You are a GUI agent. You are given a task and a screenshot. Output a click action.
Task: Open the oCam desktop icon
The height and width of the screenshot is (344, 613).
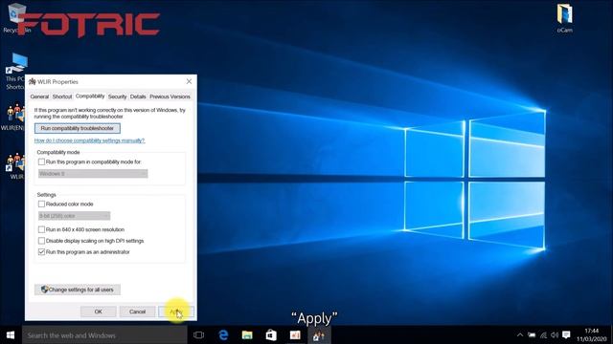coord(564,18)
